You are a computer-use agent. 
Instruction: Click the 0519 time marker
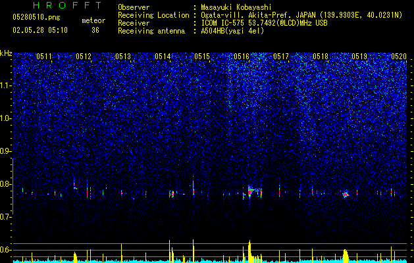[x=360, y=57]
